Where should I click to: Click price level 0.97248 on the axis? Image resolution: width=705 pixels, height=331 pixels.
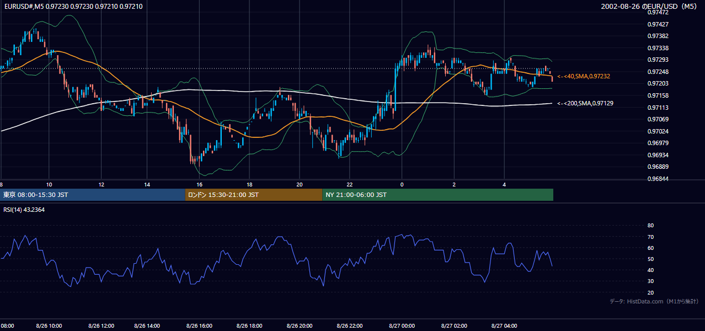click(x=658, y=72)
